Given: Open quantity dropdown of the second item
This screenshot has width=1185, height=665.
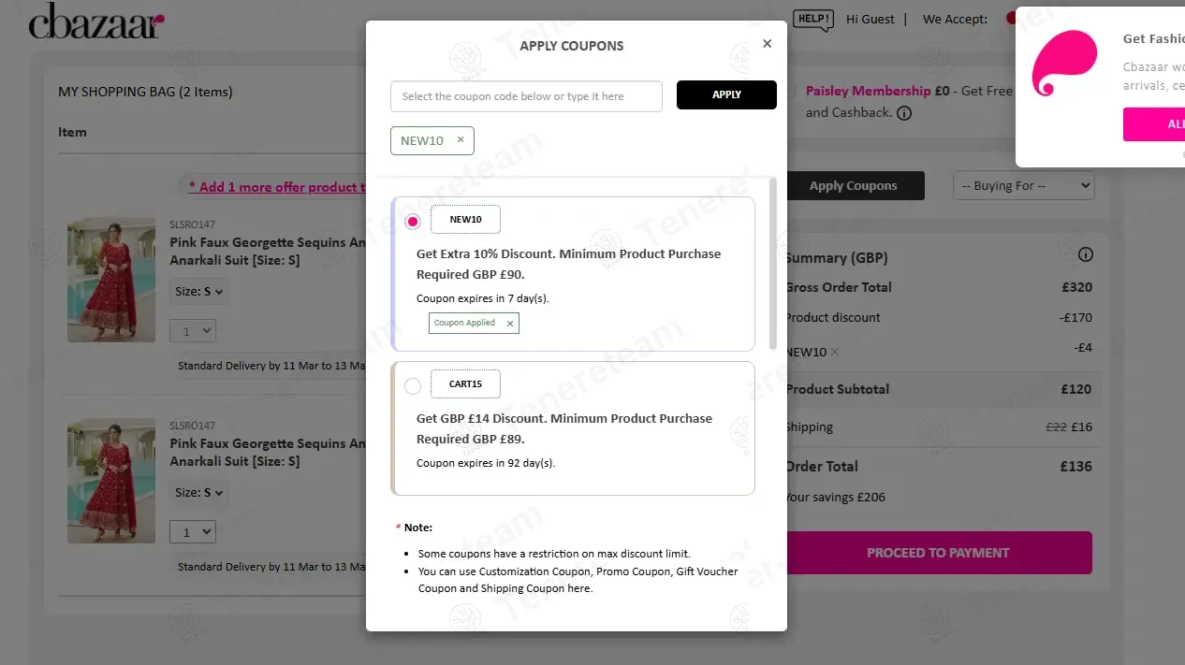Looking at the screenshot, I should [193, 532].
